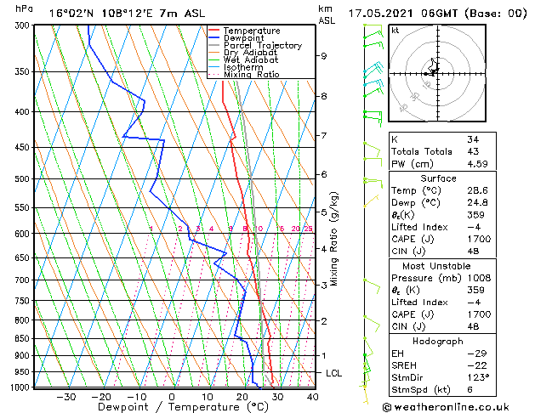
Task: Click the Surface section CIN value 48
Action: pyautogui.click(x=473, y=252)
